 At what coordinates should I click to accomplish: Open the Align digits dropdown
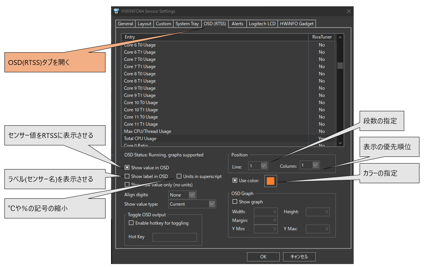[x=182, y=195]
